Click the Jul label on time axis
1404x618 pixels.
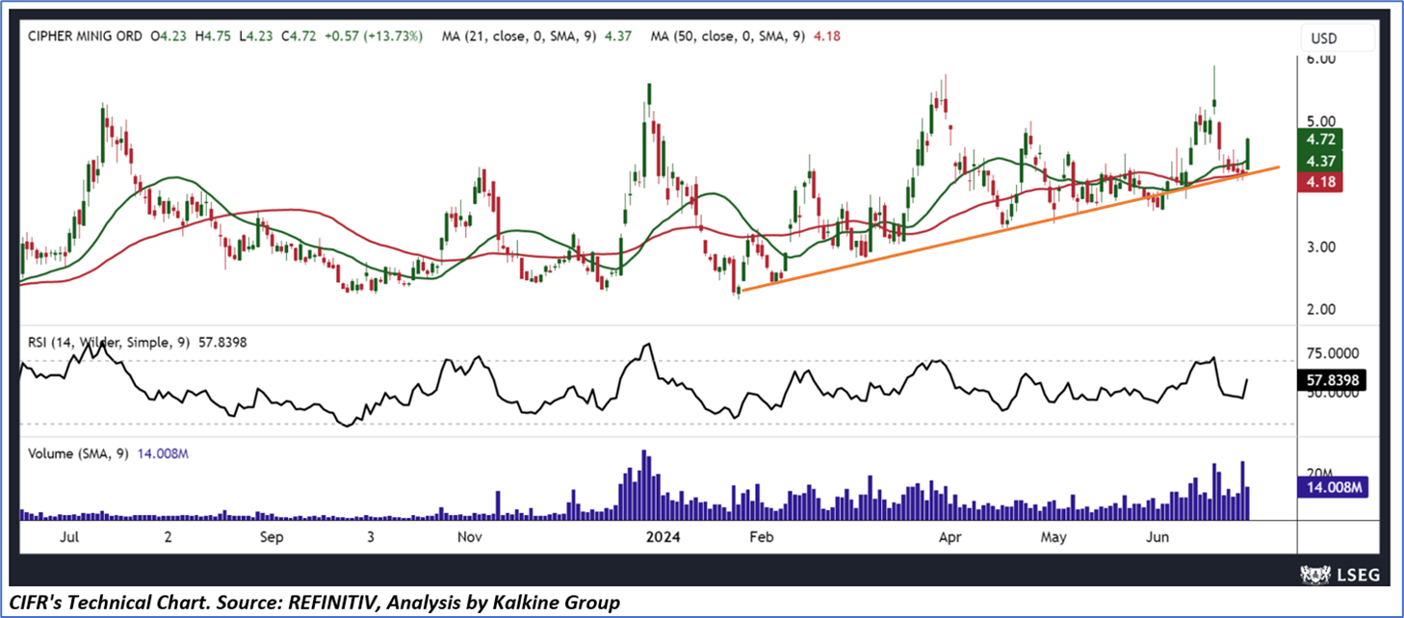(70, 535)
